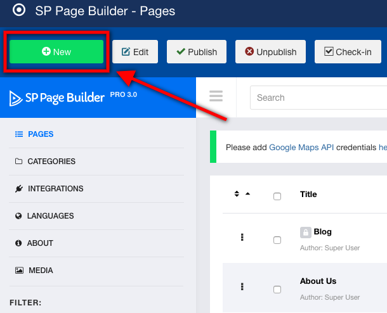The width and height of the screenshot is (387, 313).
Task: Tick the select-all checkbox in header
Action: click(277, 196)
